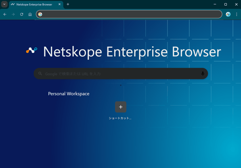Viewport: 241px width, 168px height.
Task: Close the browser window
Action: [x=237, y=4]
